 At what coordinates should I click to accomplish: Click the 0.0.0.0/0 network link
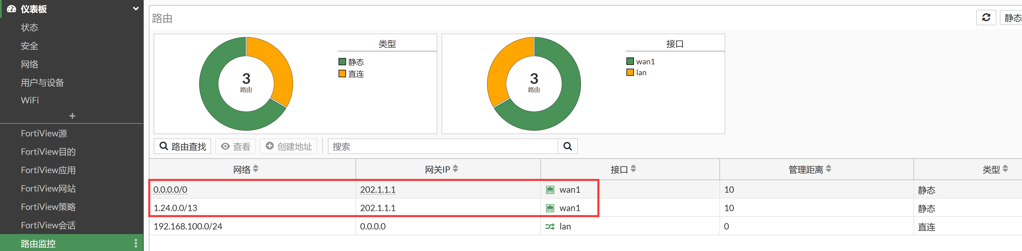[x=170, y=190]
